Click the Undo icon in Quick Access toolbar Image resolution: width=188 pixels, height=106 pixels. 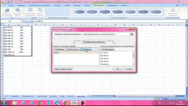11,2
